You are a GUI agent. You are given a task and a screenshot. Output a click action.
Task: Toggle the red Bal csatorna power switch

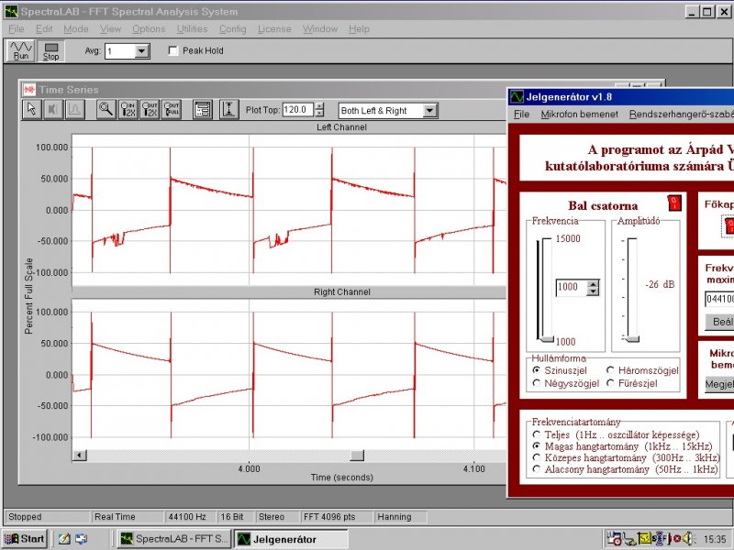(674, 203)
